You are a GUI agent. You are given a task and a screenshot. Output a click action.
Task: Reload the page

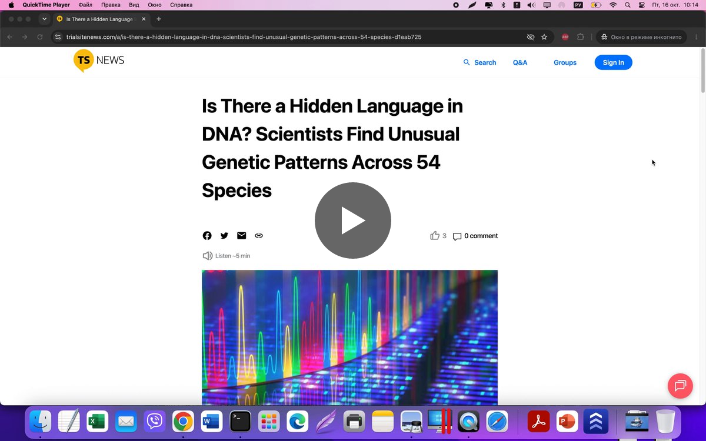click(x=40, y=37)
